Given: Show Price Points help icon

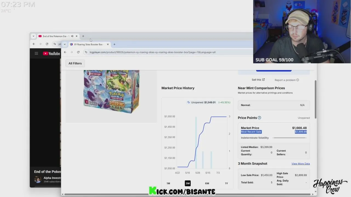Looking at the screenshot, I should [x=259, y=118].
